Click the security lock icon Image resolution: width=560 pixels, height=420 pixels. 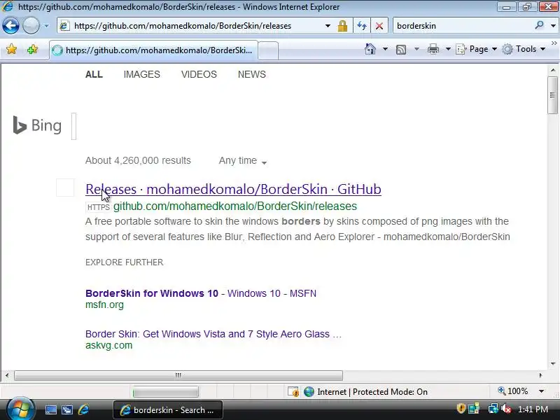[x=342, y=26]
